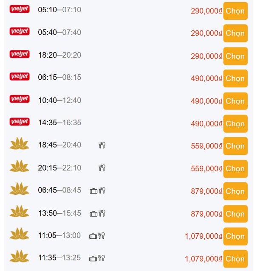Click the Vietjet logo on the 18:20 flight
The width and height of the screenshot is (255, 271).
tap(20, 54)
